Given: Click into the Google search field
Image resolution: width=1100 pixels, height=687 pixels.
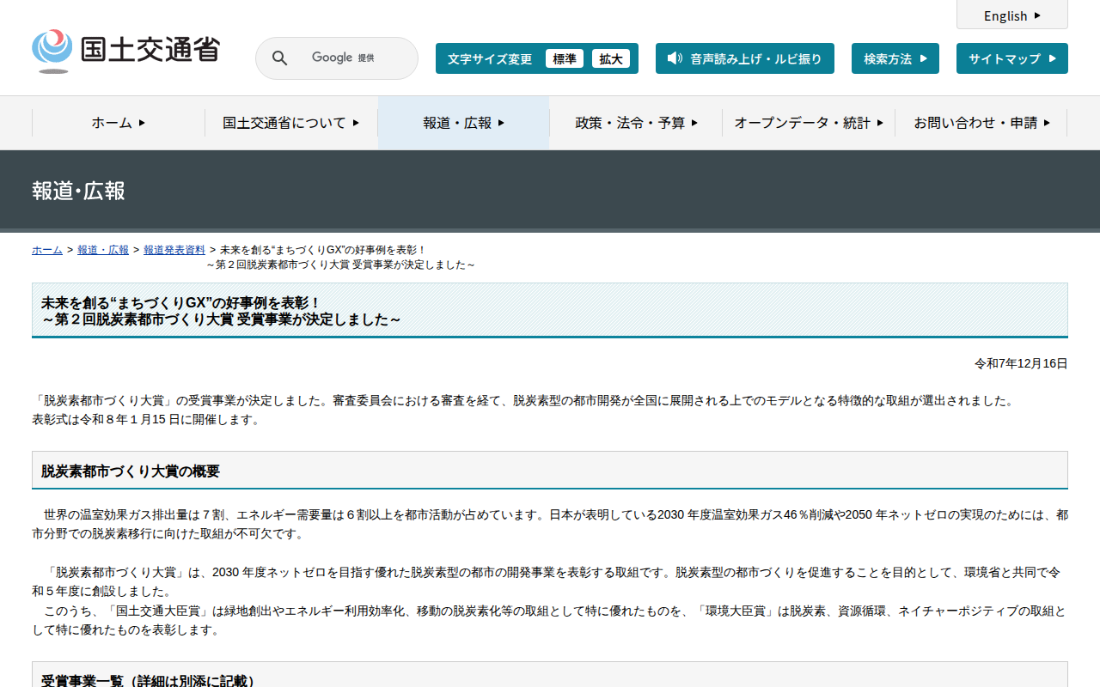Looking at the screenshot, I should [x=352, y=58].
